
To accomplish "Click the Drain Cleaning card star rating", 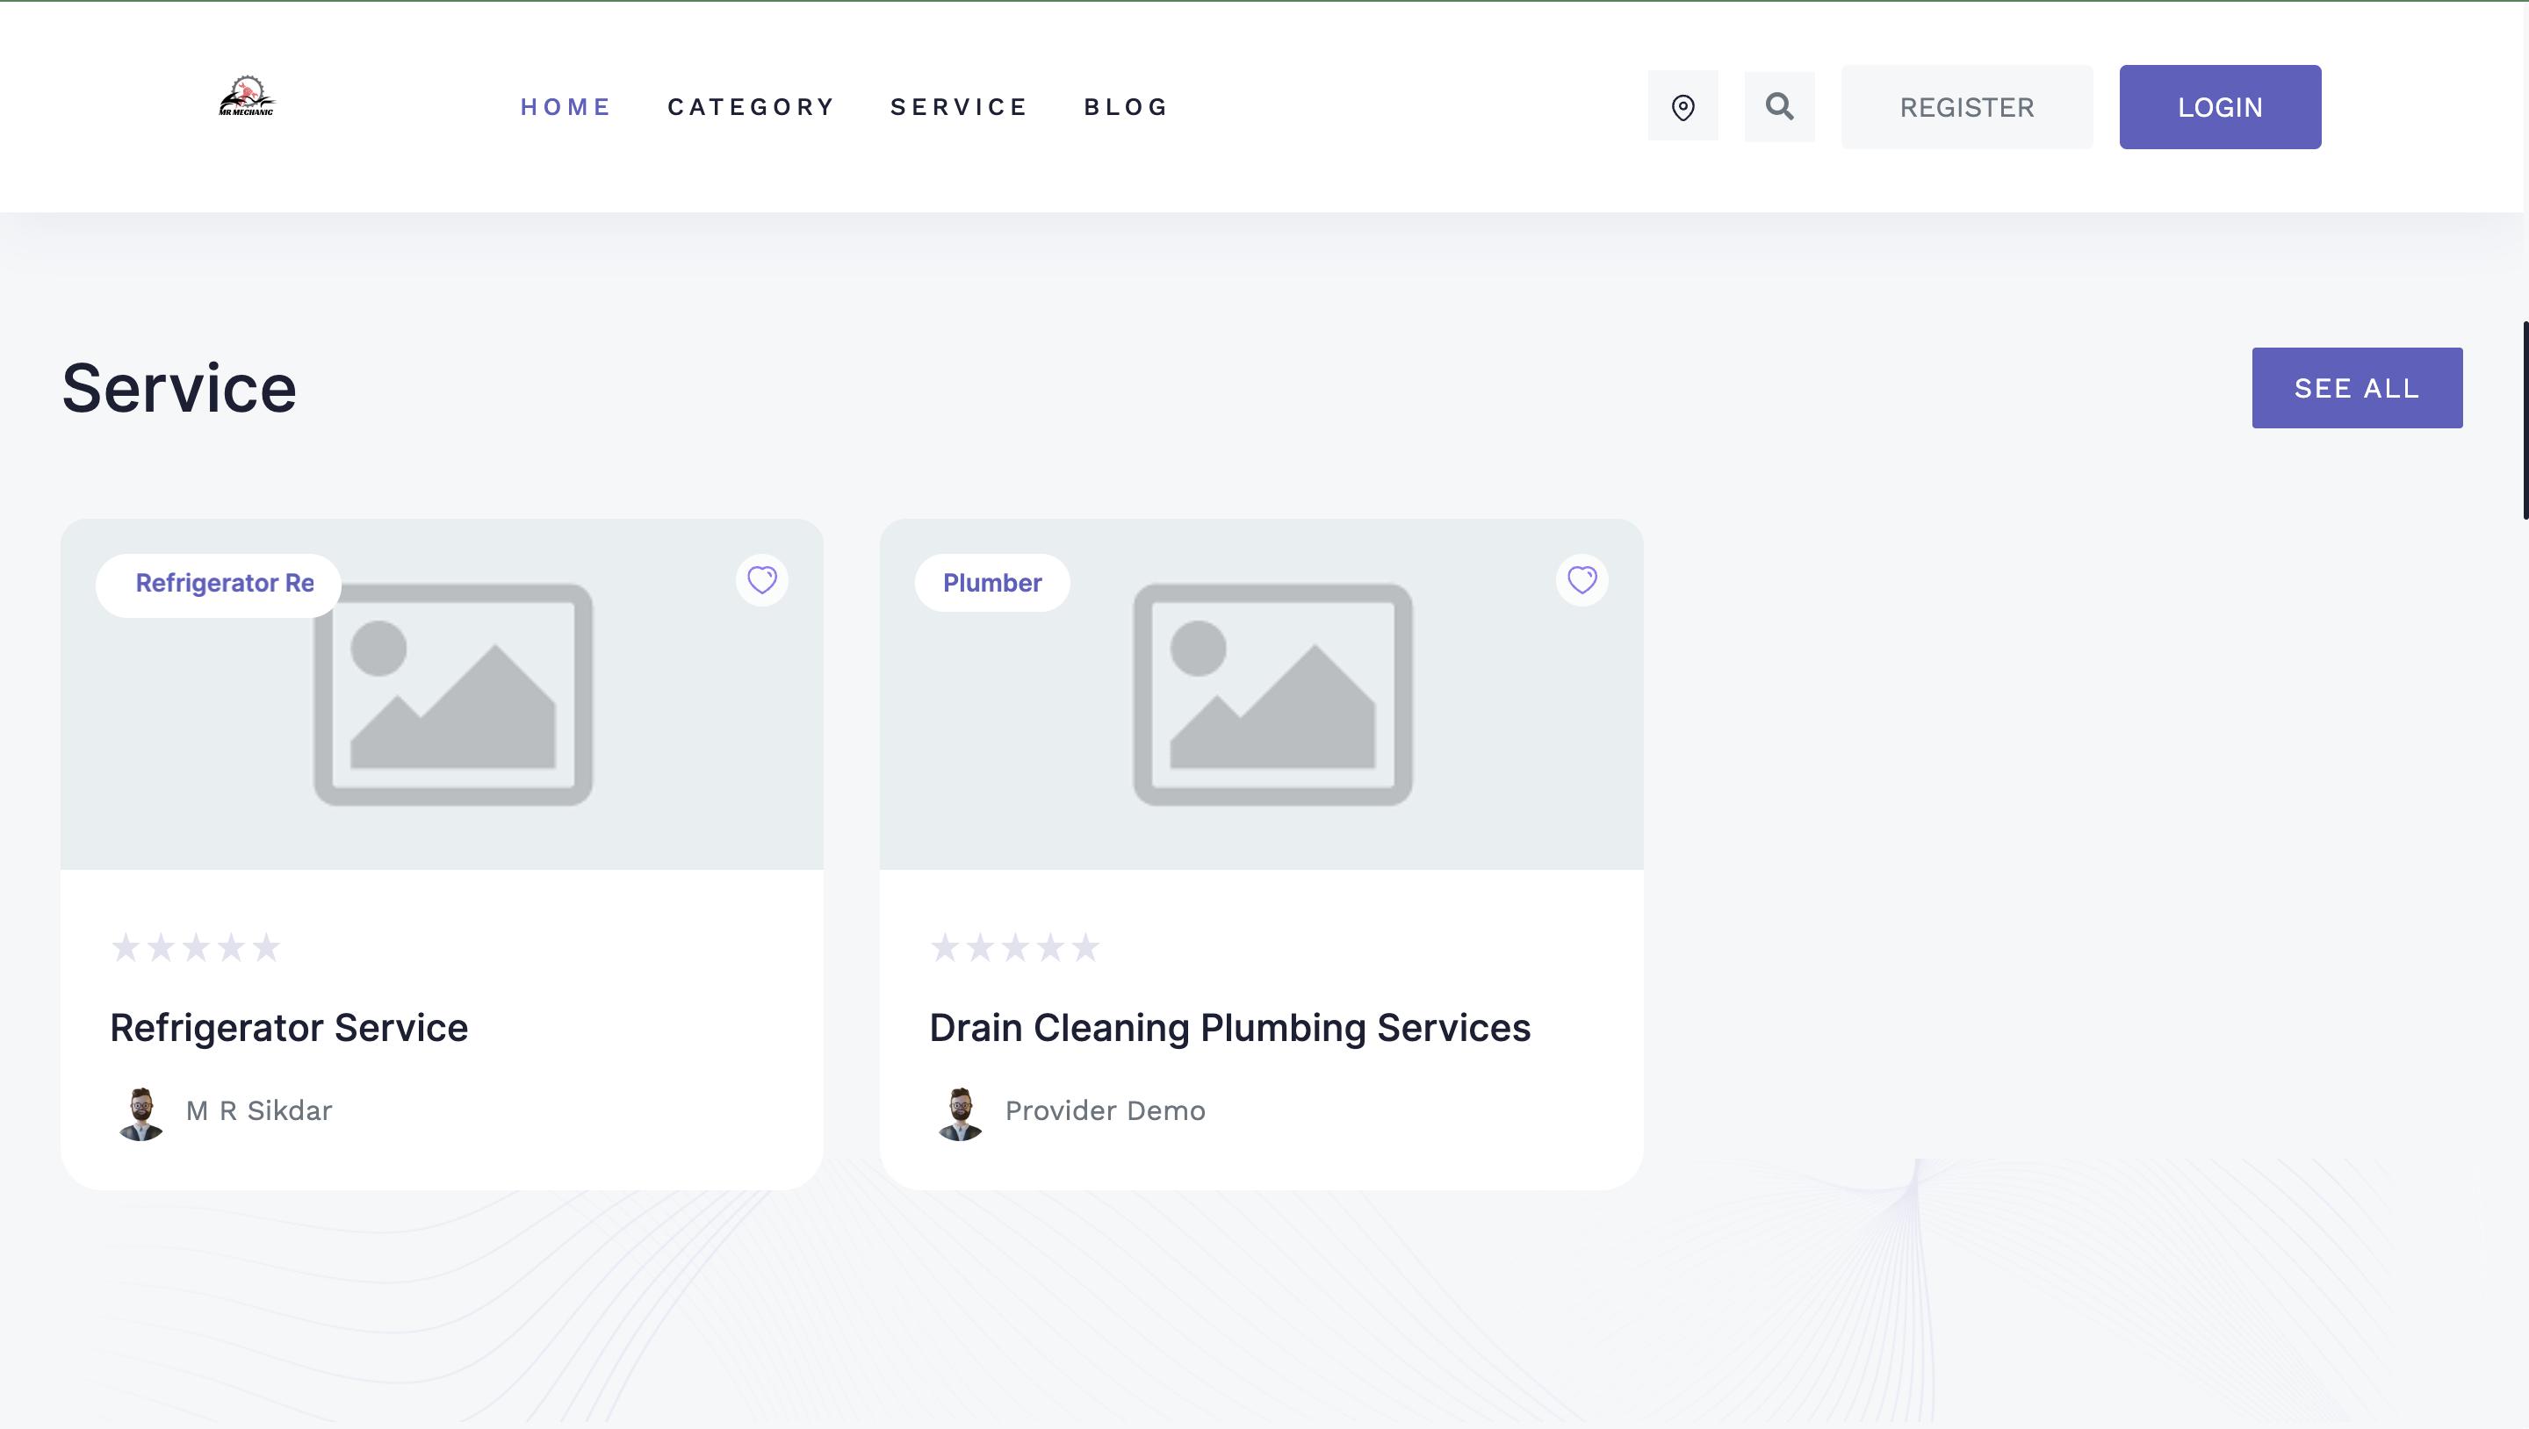I will [x=1014, y=947].
